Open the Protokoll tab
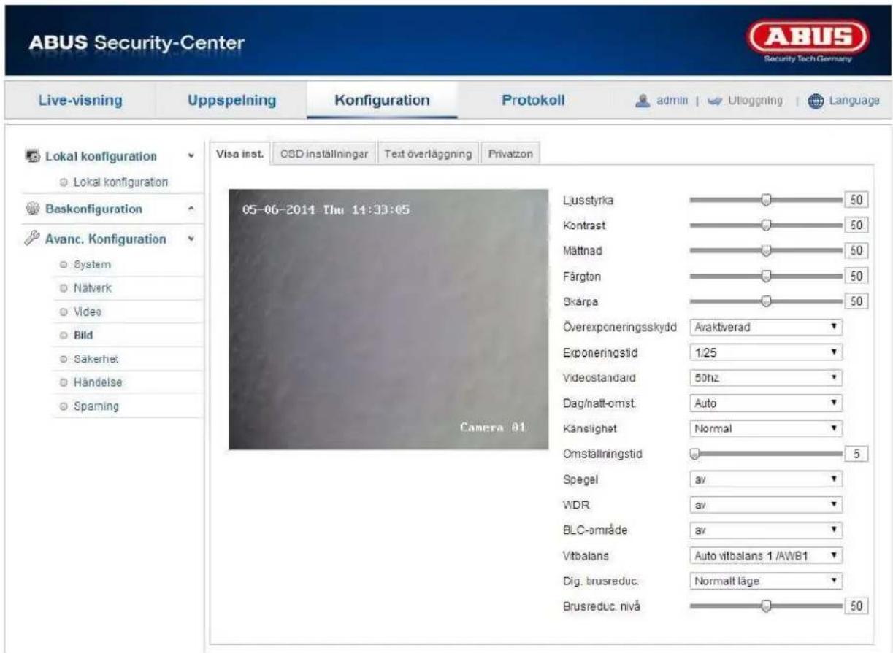The height and width of the screenshot is (653, 893). [533, 100]
